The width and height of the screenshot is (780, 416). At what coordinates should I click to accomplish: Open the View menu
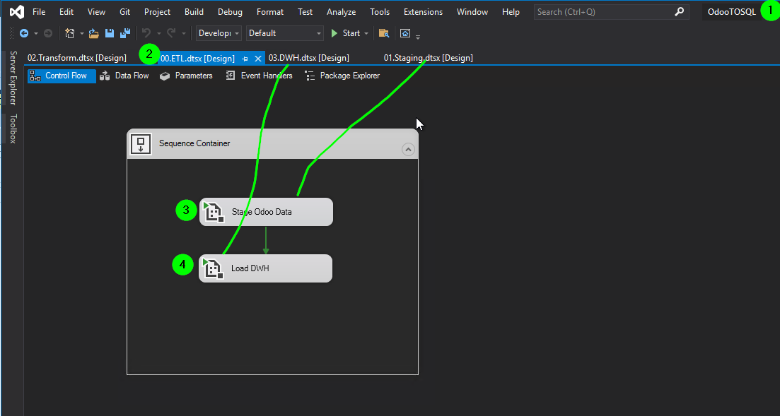[96, 12]
